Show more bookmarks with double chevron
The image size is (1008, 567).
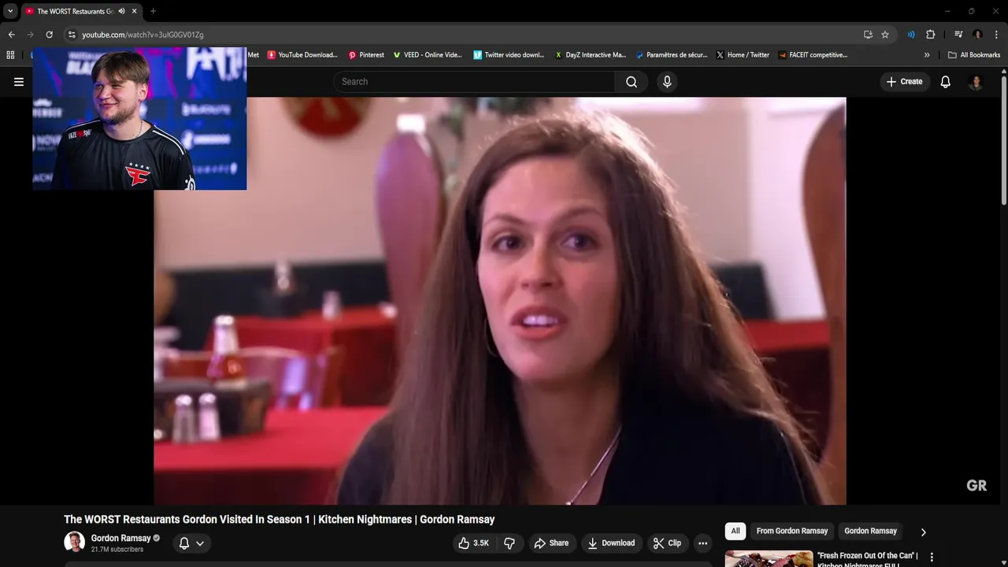click(927, 55)
